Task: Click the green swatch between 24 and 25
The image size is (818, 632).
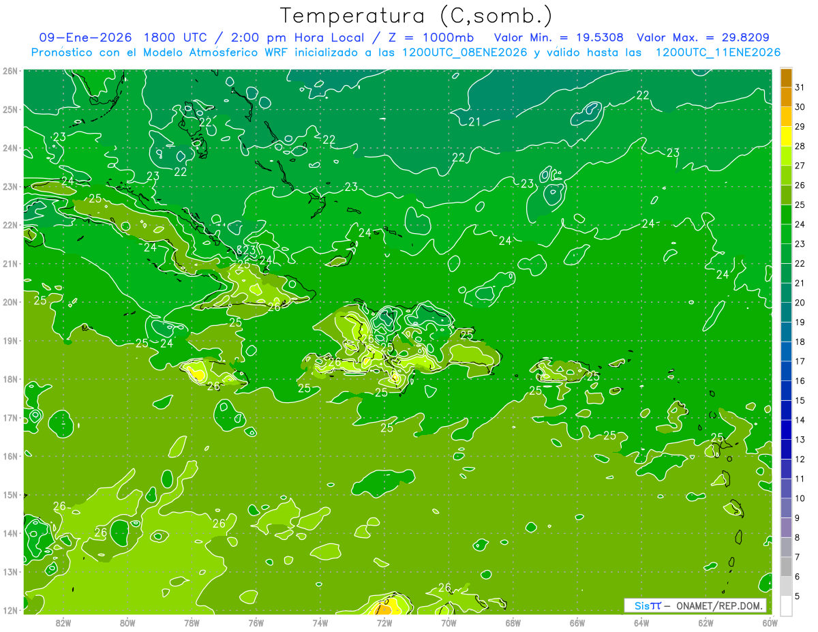Action: 786,215
